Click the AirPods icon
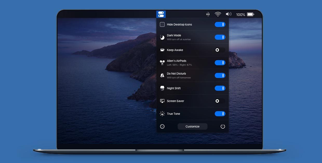322x163 pixels. pos(162,63)
